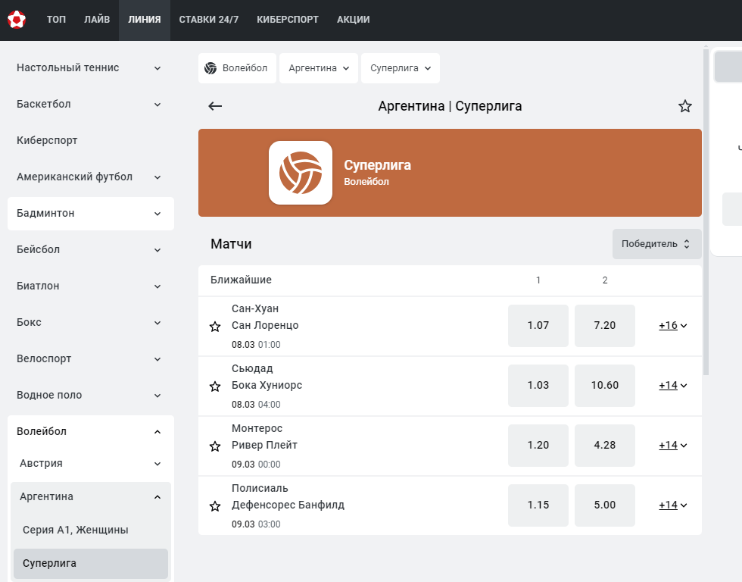Favorite the Полисиаль vs Дефенсорес Банфилд match

215,506
